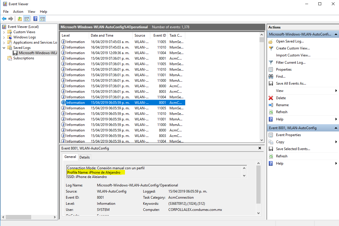The image size is (339, 226).
Task: Click the Rename icon in Actions pane
Action: coord(271,105)
